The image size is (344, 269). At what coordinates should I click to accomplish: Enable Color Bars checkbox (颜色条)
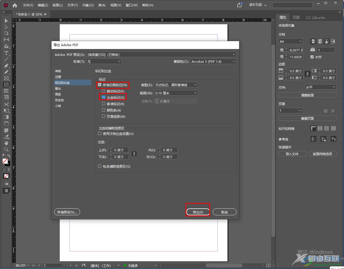(x=104, y=110)
